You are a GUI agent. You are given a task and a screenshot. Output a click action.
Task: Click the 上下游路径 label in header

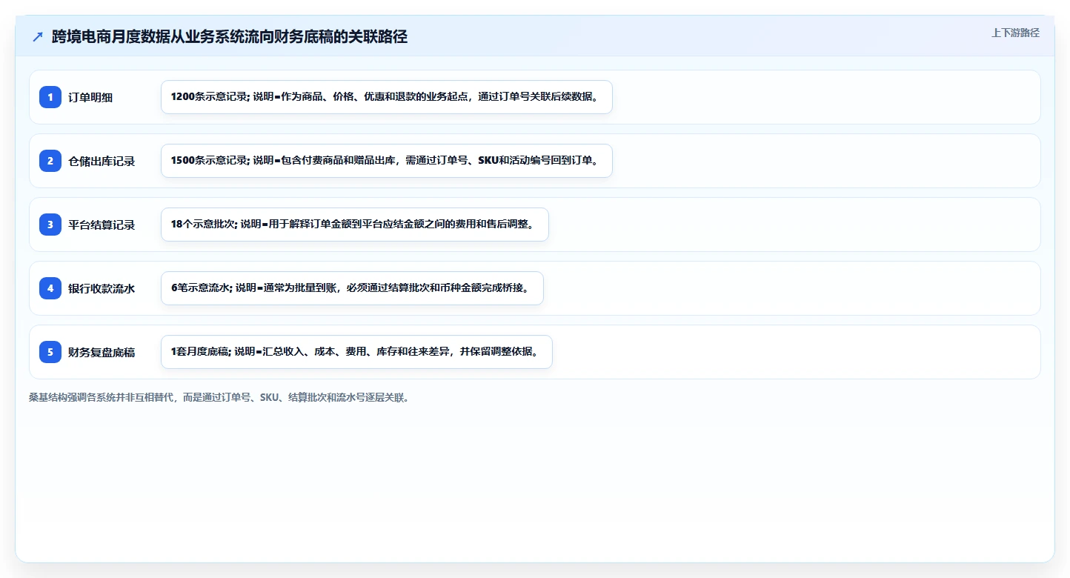coord(1015,33)
